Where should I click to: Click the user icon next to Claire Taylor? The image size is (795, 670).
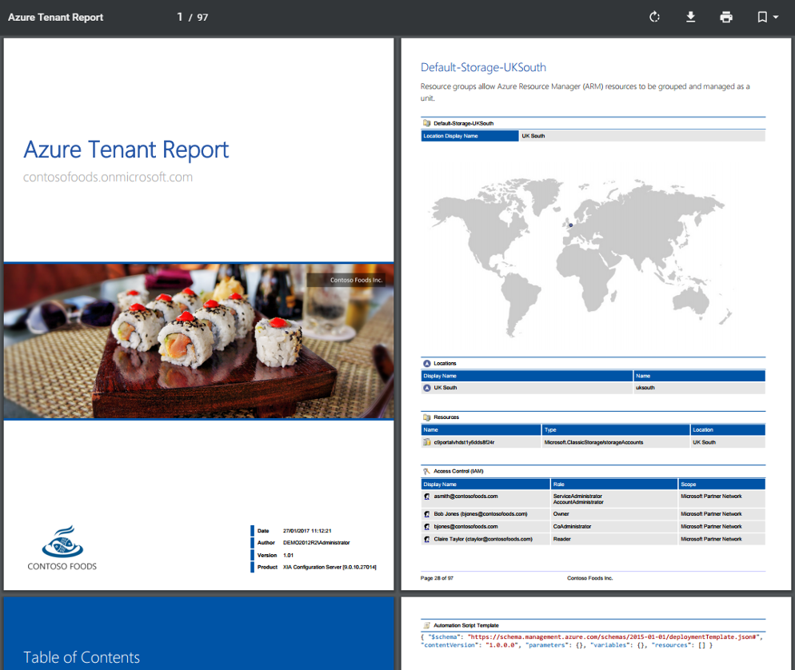click(x=426, y=538)
